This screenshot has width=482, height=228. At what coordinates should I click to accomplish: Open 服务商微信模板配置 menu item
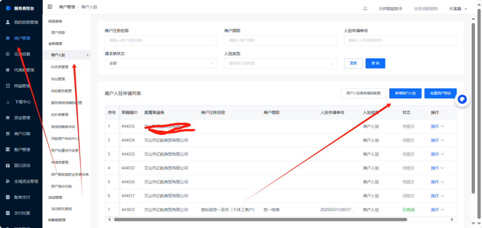tap(66, 103)
